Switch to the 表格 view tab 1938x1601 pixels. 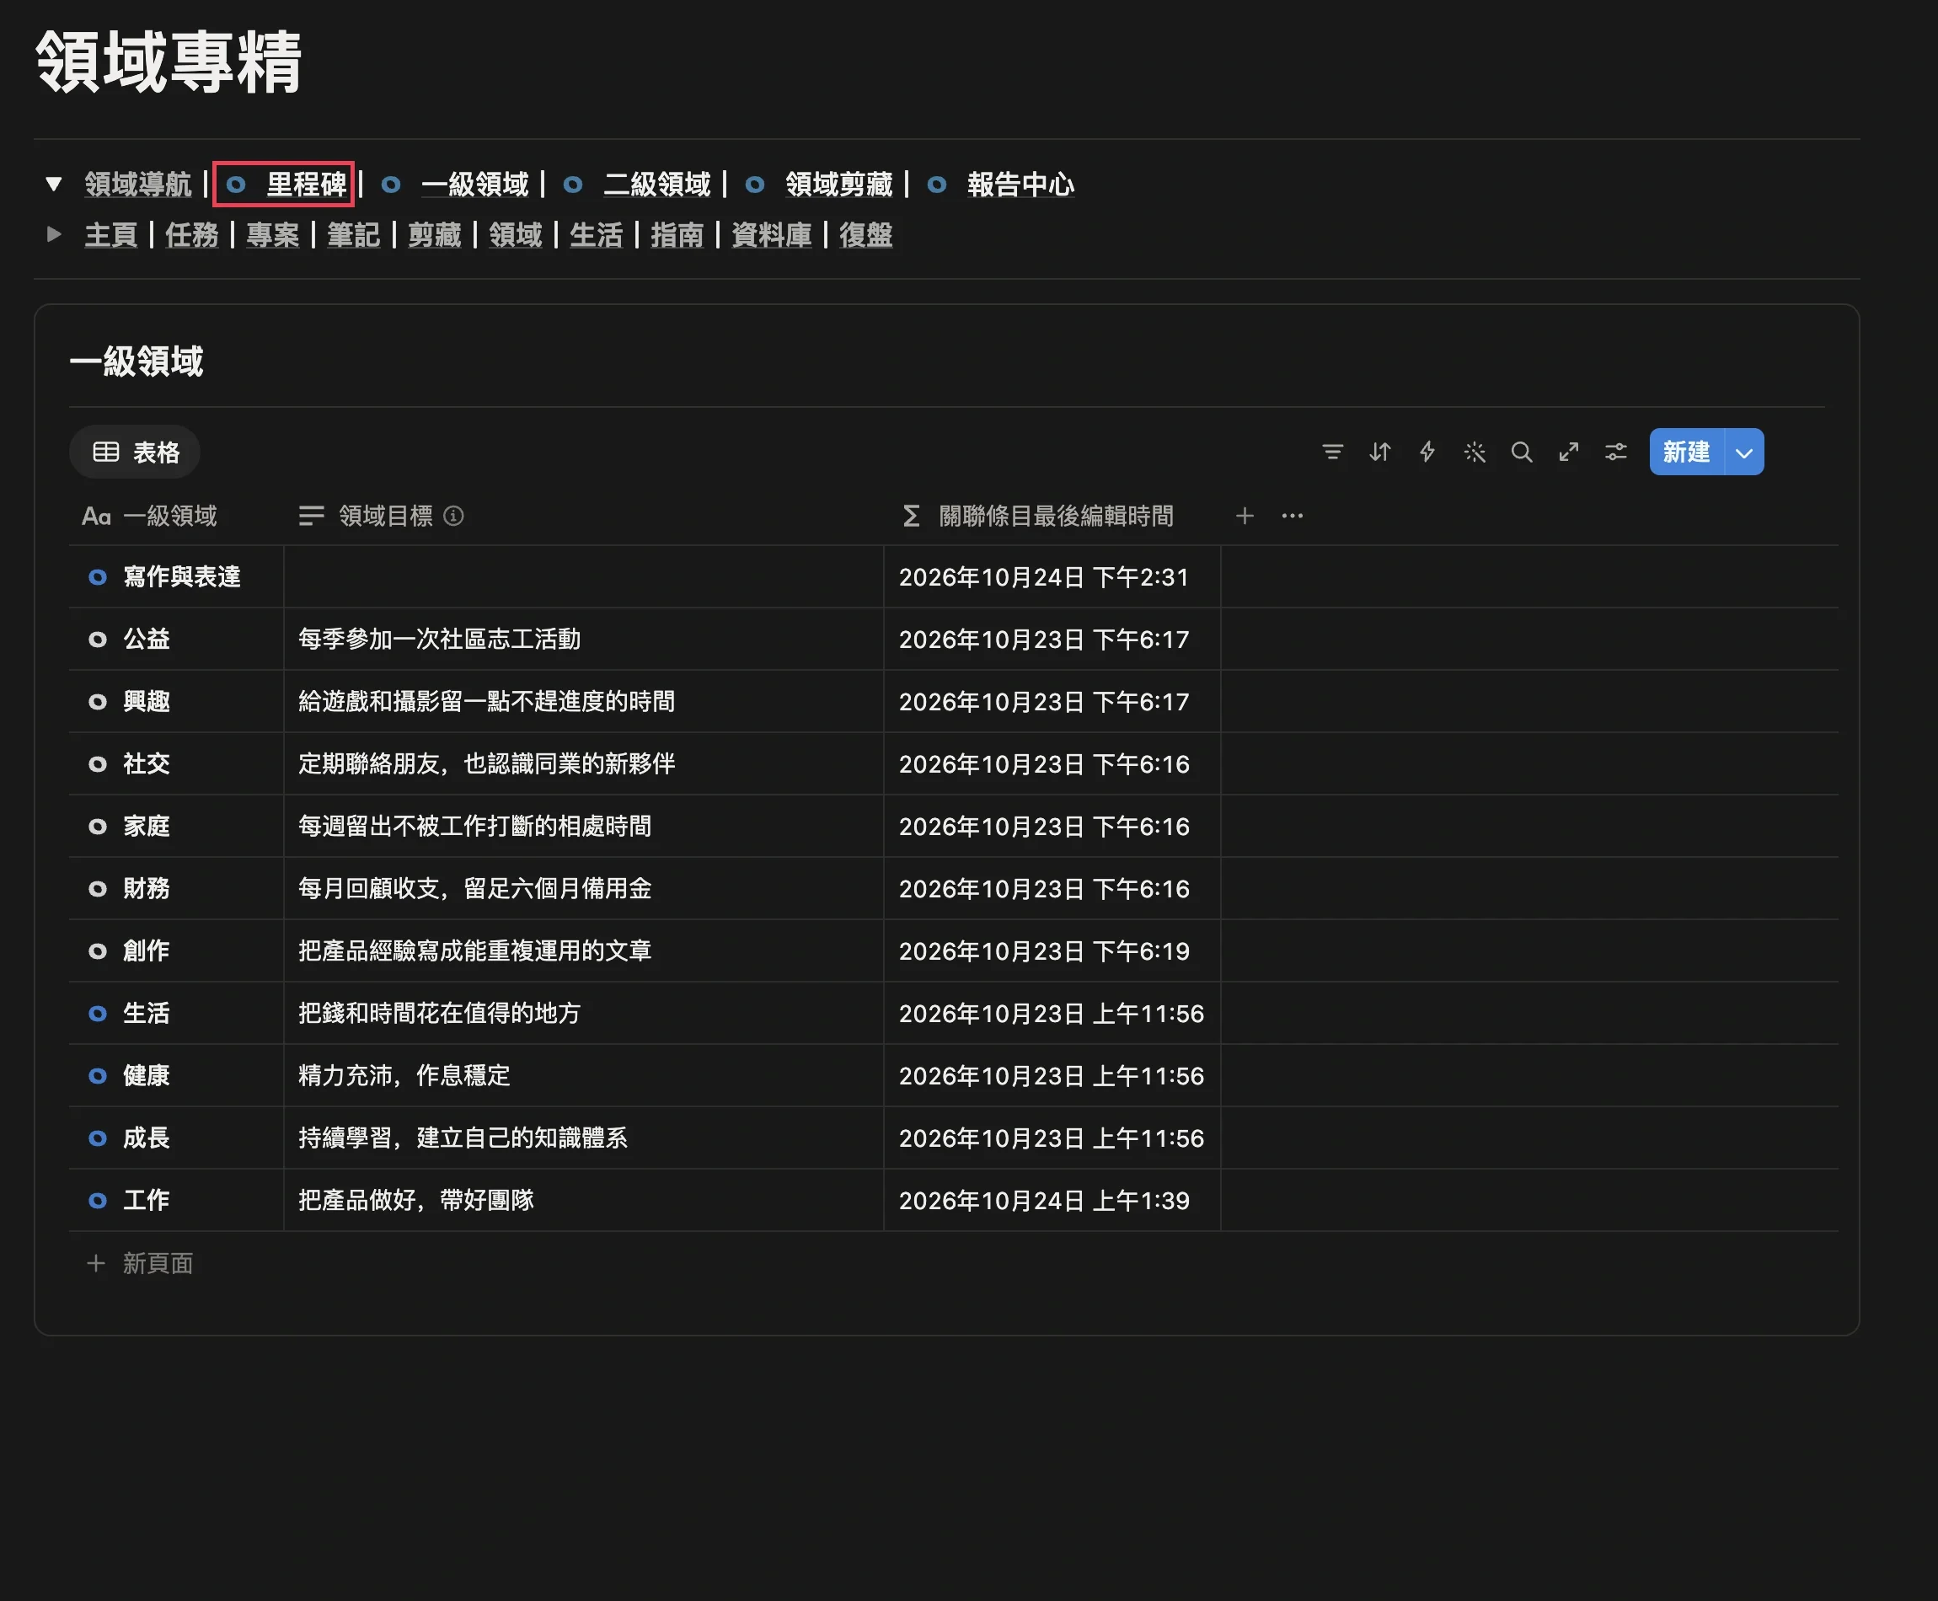coord(136,452)
